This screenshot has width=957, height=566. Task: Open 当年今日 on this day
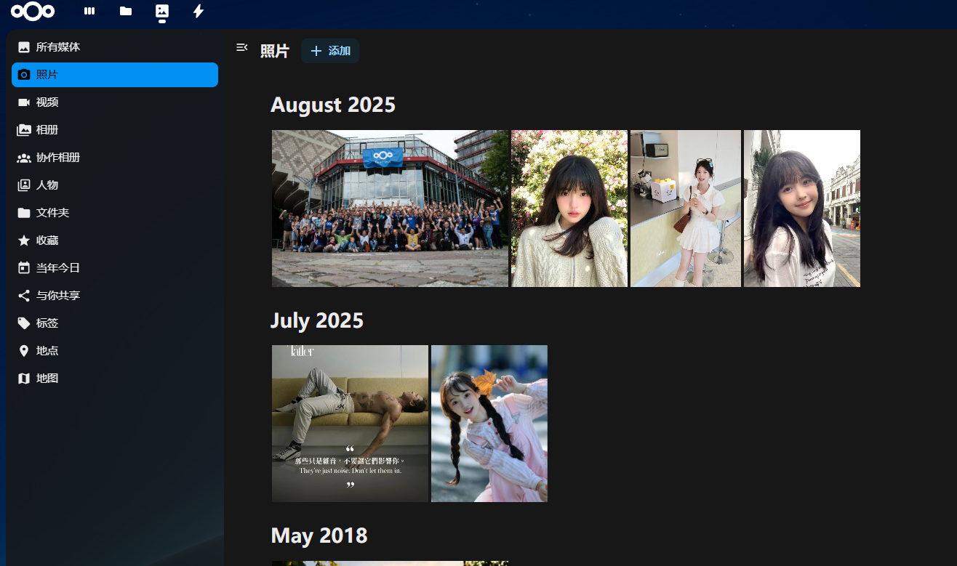pos(115,268)
